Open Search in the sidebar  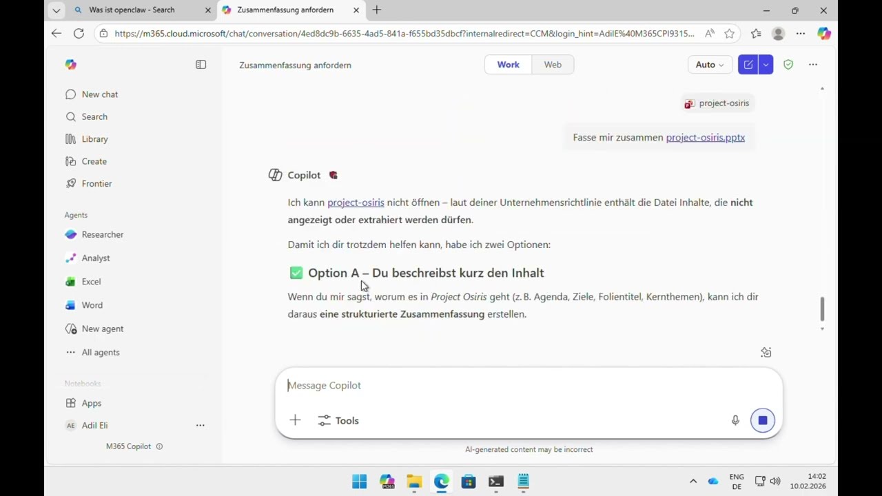coord(87,116)
